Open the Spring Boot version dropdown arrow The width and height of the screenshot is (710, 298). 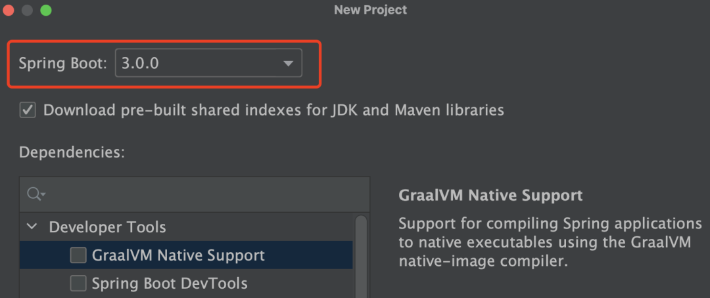(x=287, y=64)
